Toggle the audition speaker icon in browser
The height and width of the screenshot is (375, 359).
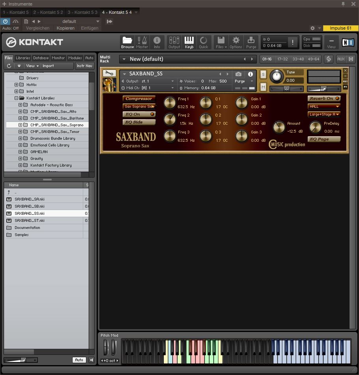click(91, 360)
